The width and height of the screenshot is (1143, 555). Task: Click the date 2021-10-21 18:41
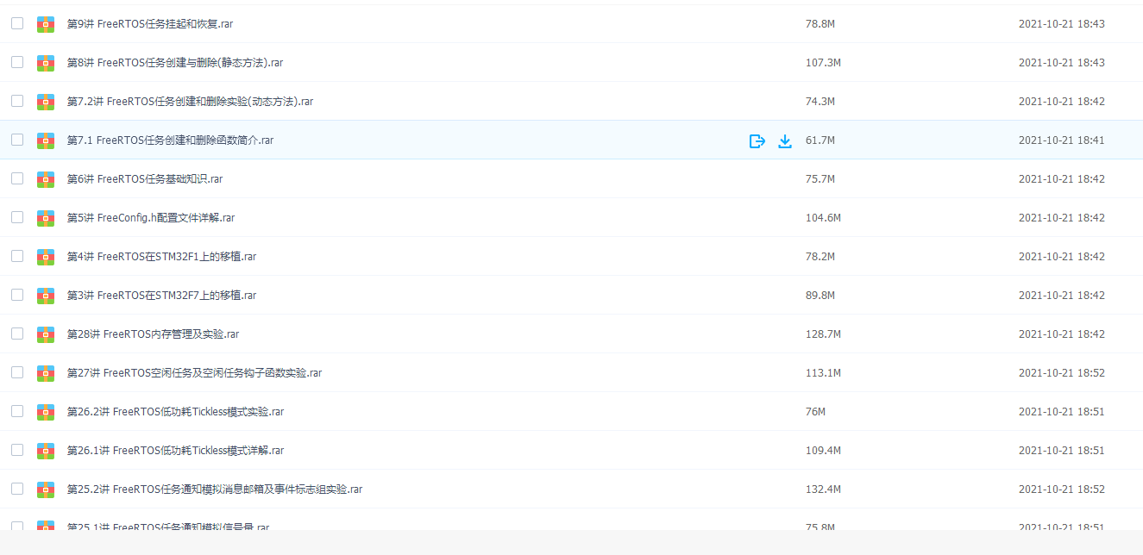(1061, 140)
